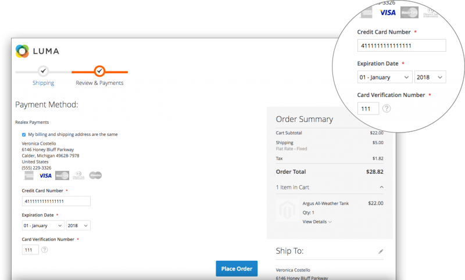Select the Review & Payments step label
The image size is (465, 280).
(x=99, y=83)
